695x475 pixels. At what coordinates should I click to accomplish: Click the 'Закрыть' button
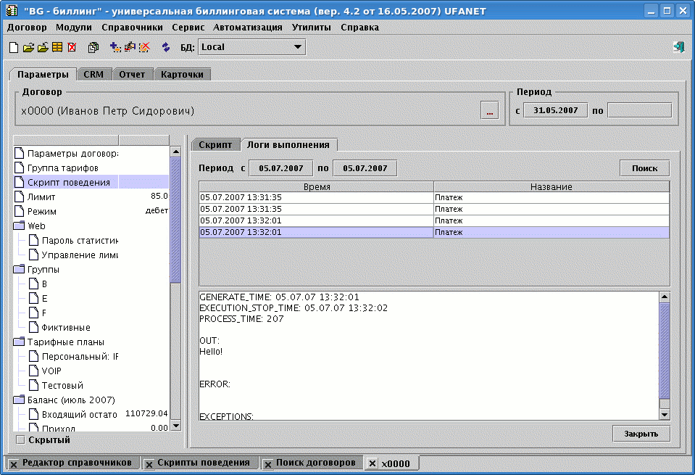pos(641,434)
